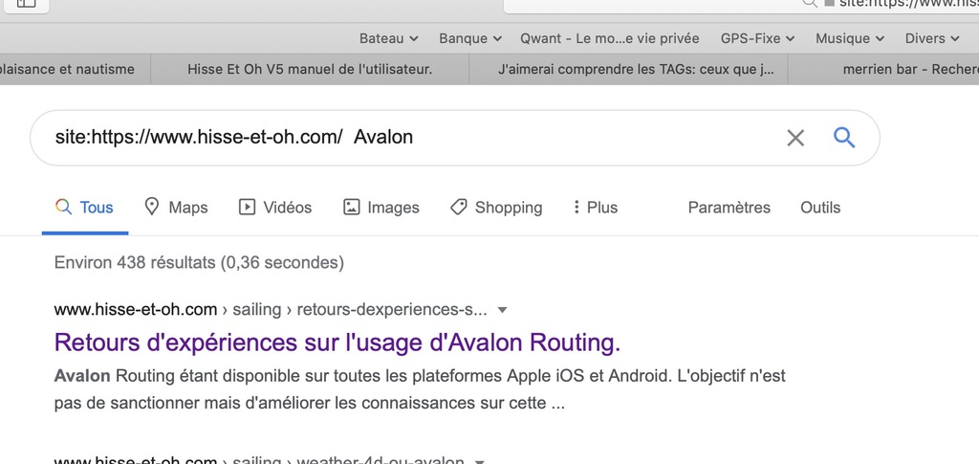
Task: Click the Outils search tools button
Action: [820, 208]
